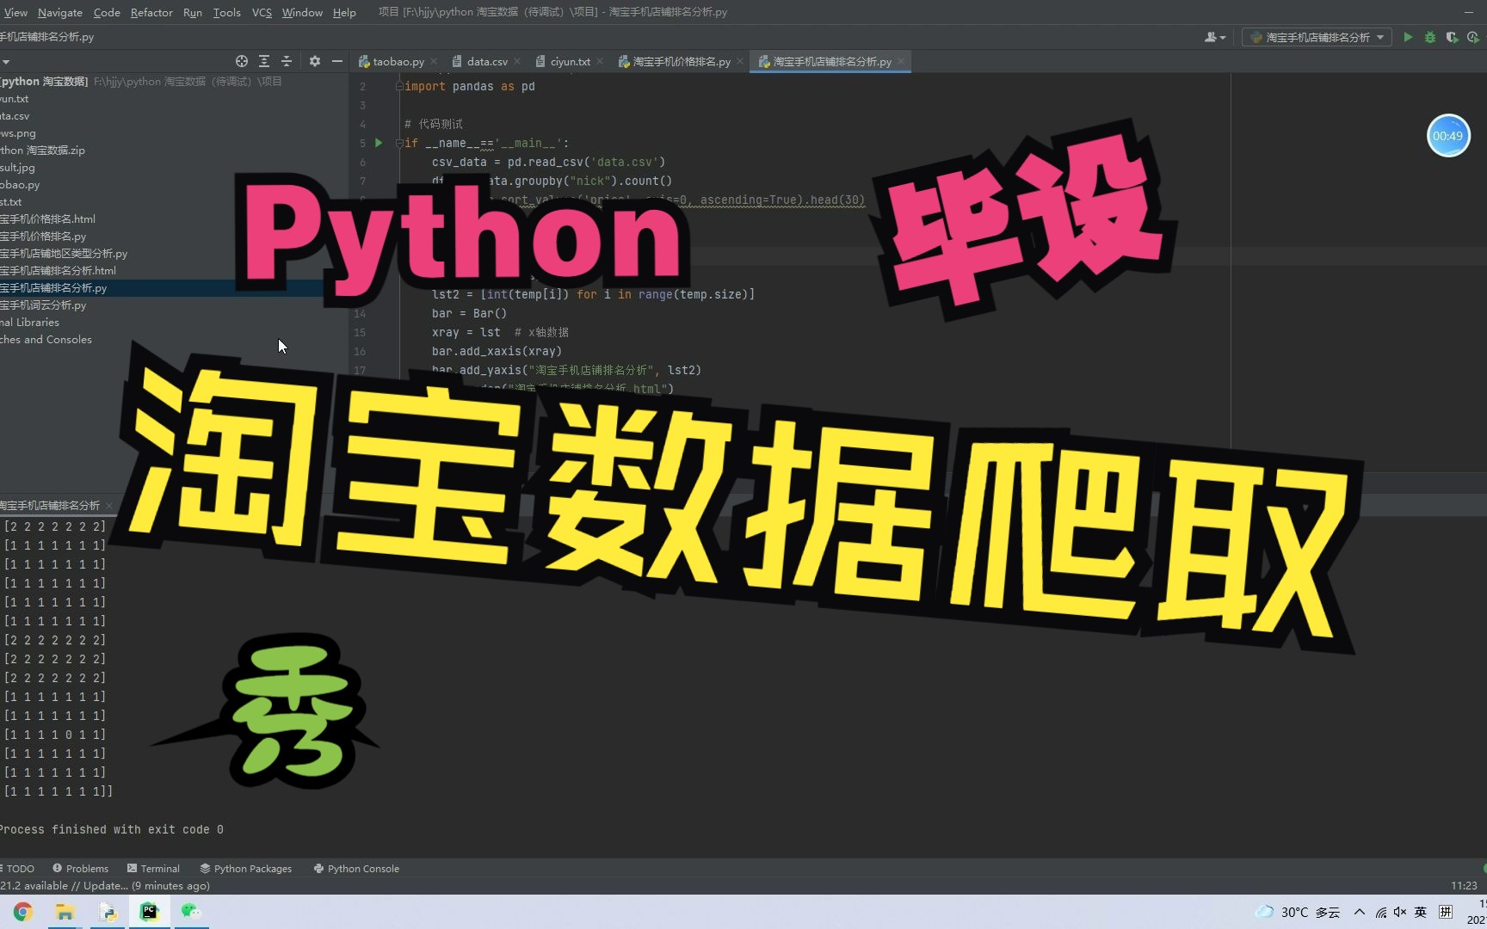Viewport: 1487px width, 929px height.
Task: Click the 00:49 circular timer overlay
Action: [x=1448, y=135]
